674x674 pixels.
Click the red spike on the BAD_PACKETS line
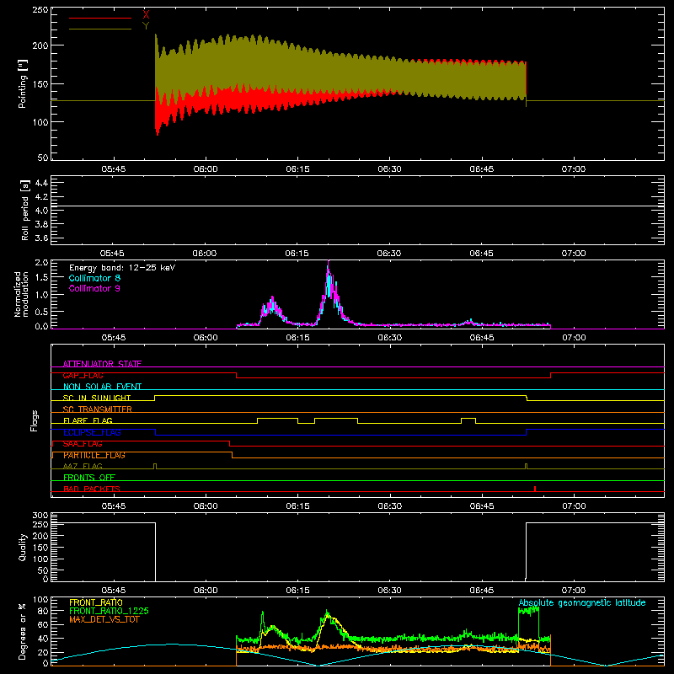point(535,489)
